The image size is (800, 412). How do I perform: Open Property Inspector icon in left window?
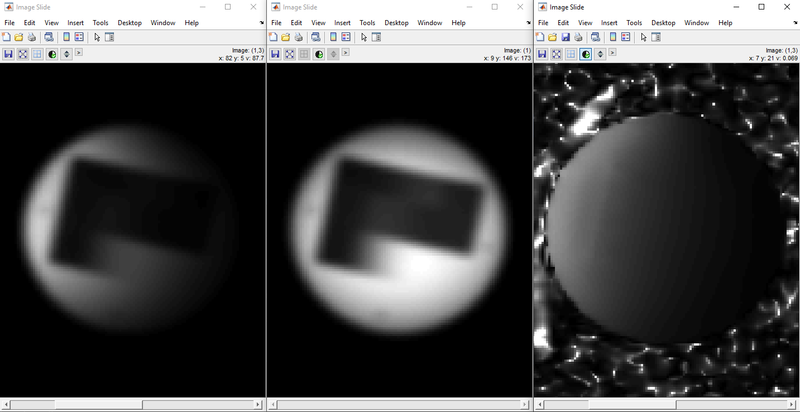[109, 37]
